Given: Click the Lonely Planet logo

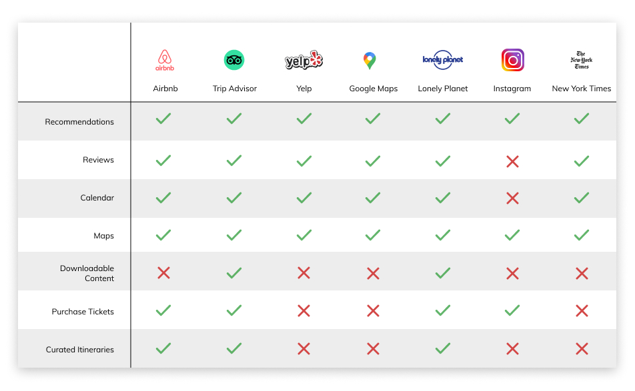Looking at the screenshot, I should click(443, 60).
